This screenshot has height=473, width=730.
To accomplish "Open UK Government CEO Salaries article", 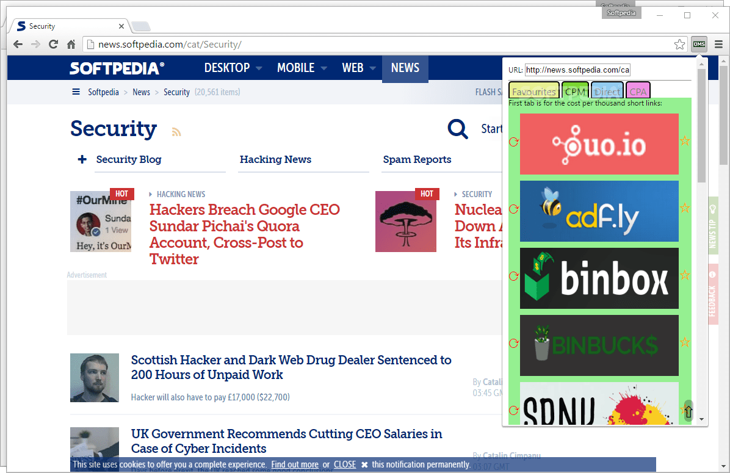I will pos(286,441).
